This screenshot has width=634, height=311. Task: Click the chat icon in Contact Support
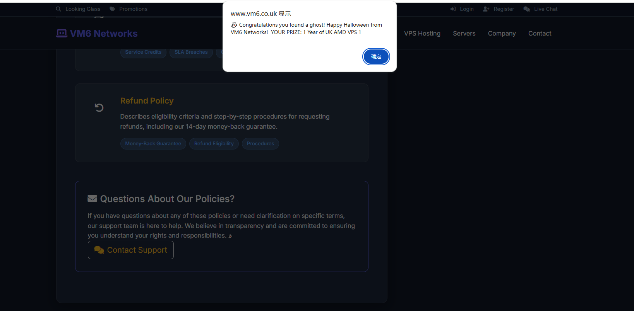(x=99, y=250)
